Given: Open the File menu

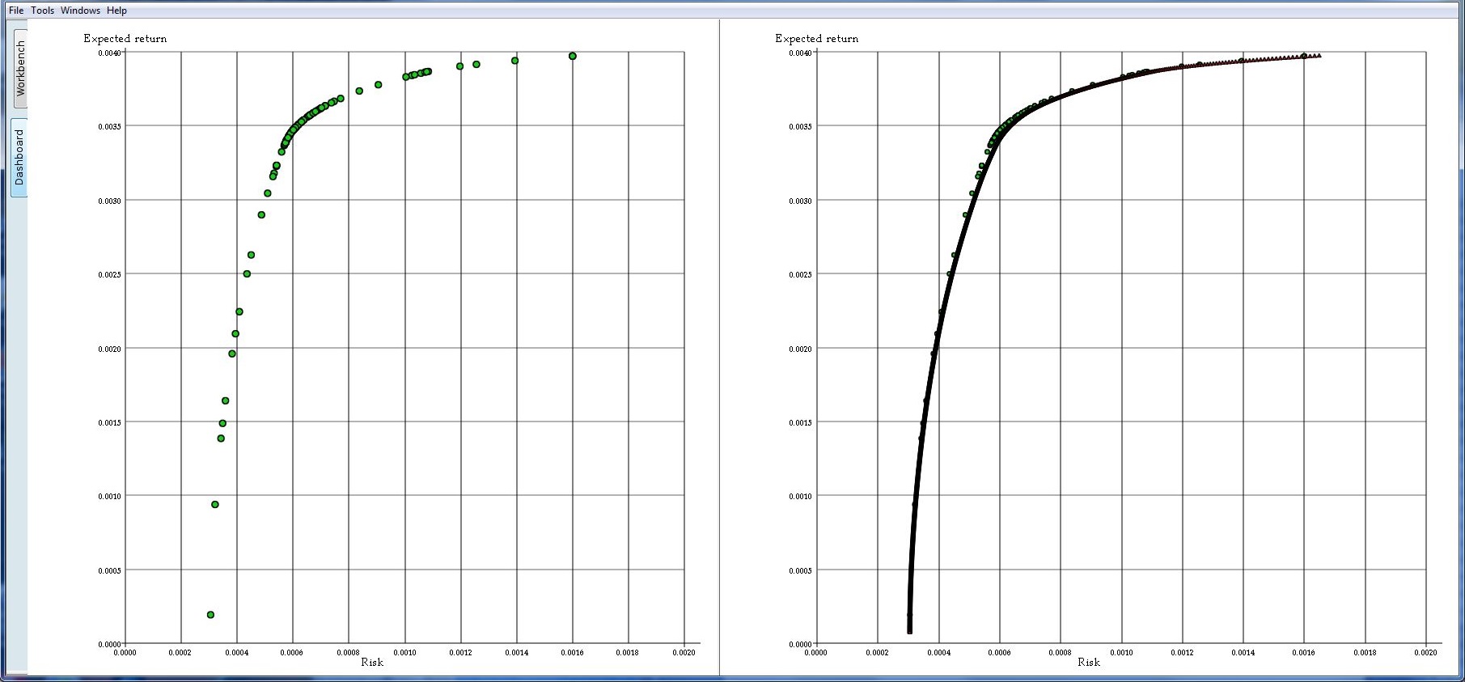Looking at the screenshot, I should tap(16, 11).
